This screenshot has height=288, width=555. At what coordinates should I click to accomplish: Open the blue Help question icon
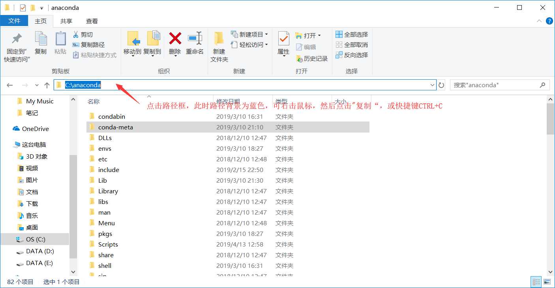coord(549,21)
